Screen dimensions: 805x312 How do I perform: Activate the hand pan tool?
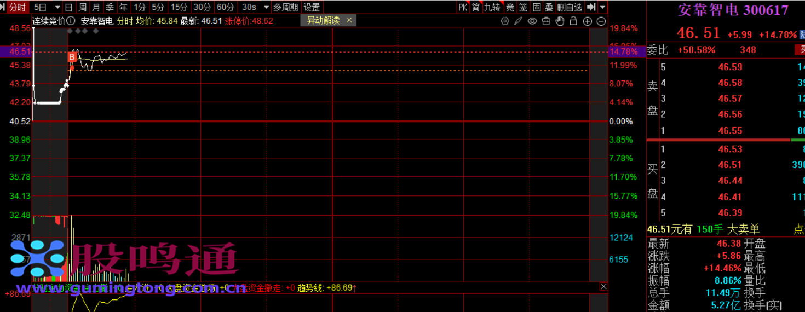click(x=560, y=21)
